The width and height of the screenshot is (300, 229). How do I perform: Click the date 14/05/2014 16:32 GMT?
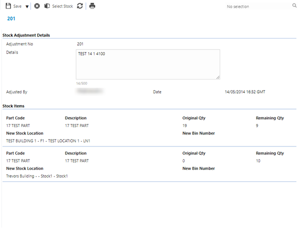click(x=245, y=92)
